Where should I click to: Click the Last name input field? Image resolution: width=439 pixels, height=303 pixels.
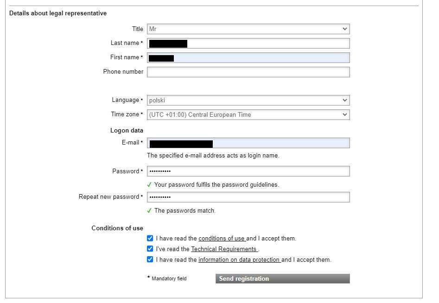click(x=268, y=44)
